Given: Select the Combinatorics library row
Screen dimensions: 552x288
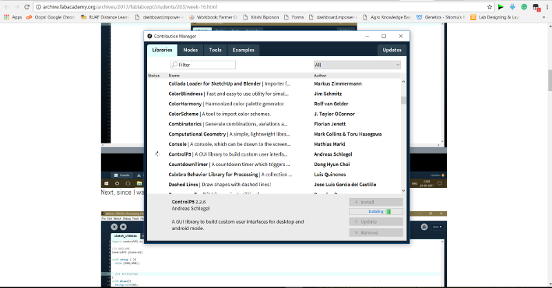Looking at the screenshot, I should click(x=274, y=124).
